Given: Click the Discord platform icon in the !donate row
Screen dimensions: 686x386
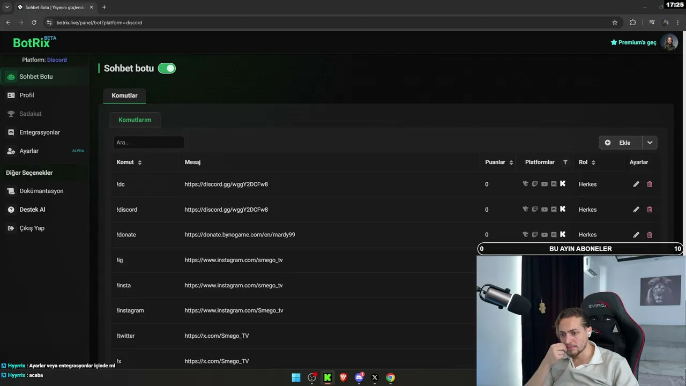Looking at the screenshot, I should (x=554, y=234).
